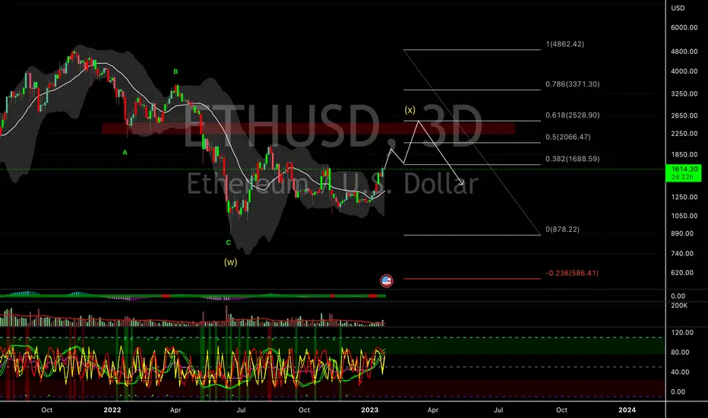Viewport: 708px width, 418px height.
Task: Select the 0.786(3371.30) Fibonacci label
Action: click(x=572, y=84)
